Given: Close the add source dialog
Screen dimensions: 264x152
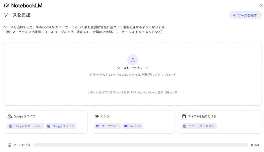Looking at the screenshot, I should [x=261, y=6].
